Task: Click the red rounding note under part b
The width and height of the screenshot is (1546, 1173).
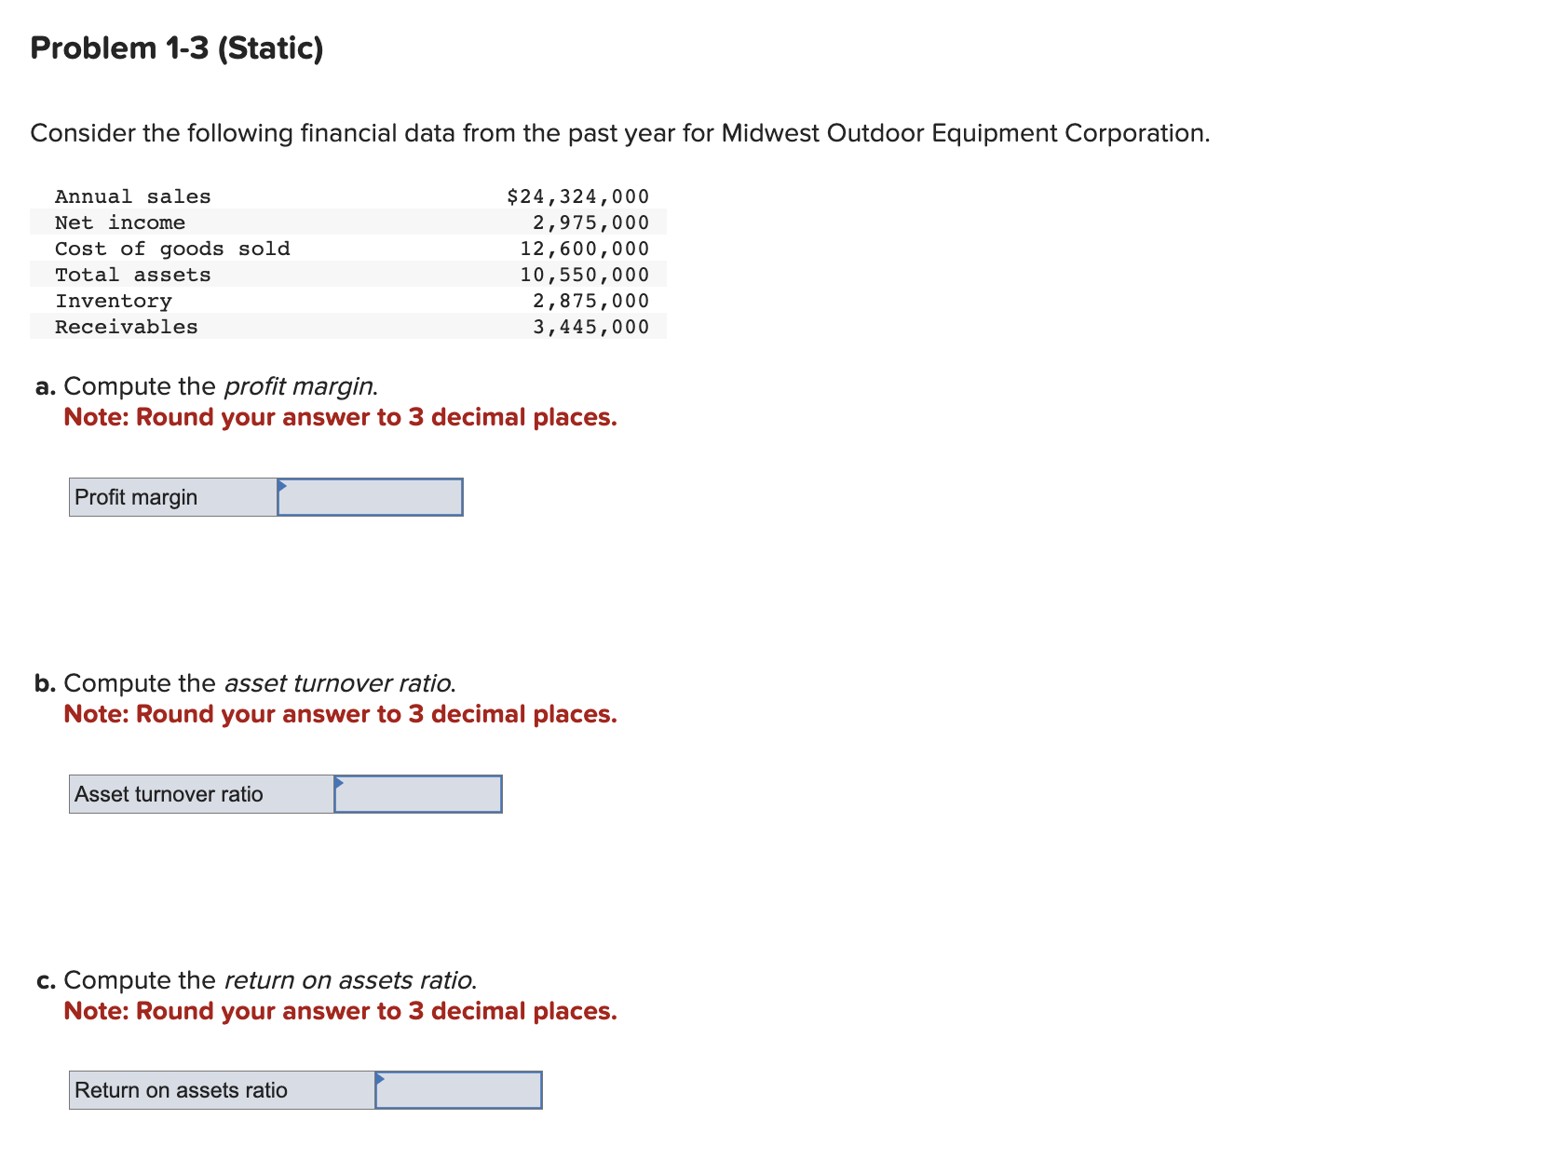Action: click(x=339, y=714)
